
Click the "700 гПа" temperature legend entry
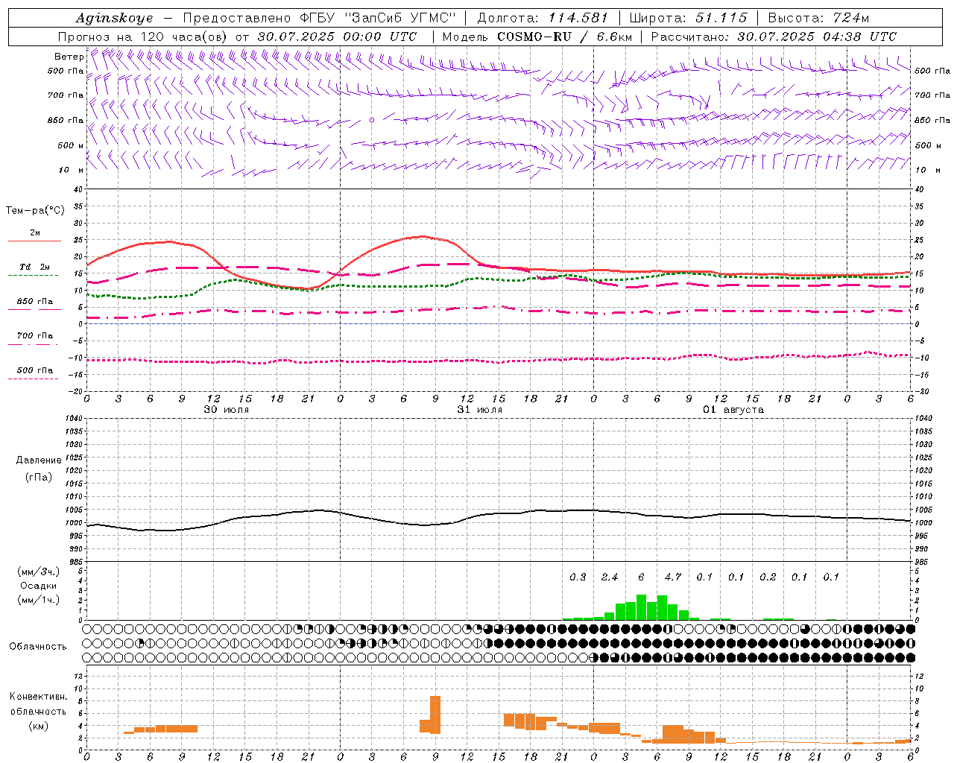coord(35,336)
